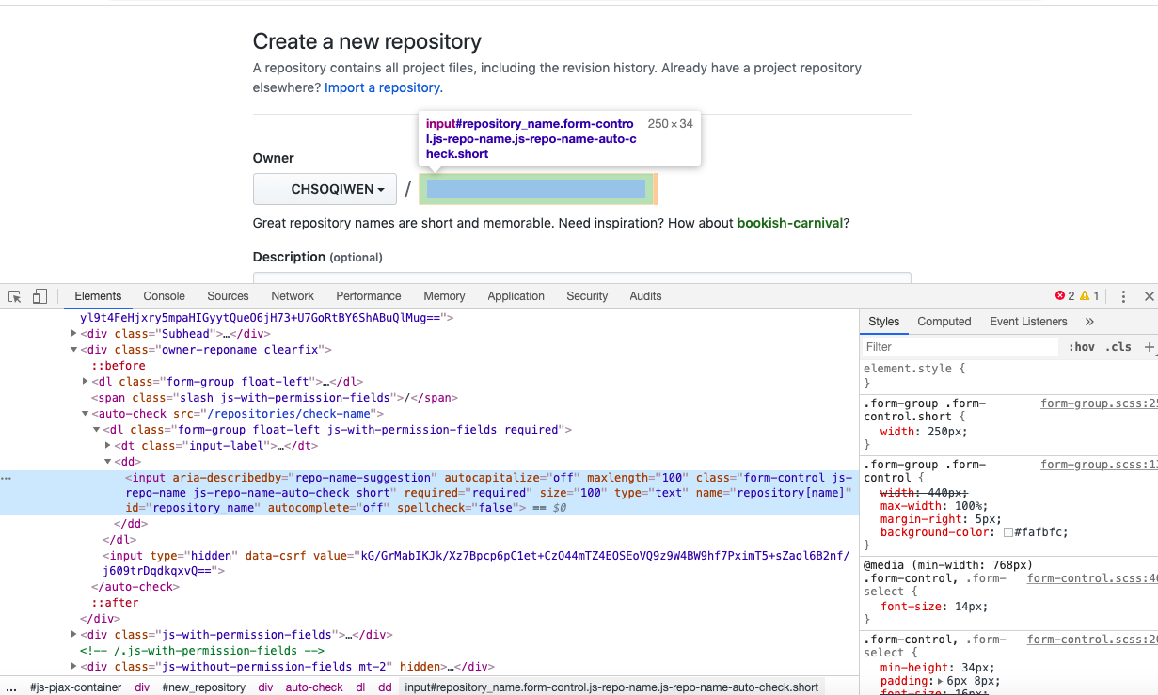Select the Computed pane tab
The height and width of the screenshot is (695, 1158).
pos(944,322)
